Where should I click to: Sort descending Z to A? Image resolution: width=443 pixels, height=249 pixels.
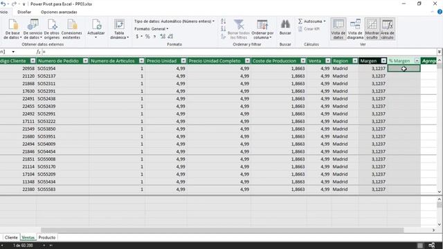(224, 29)
